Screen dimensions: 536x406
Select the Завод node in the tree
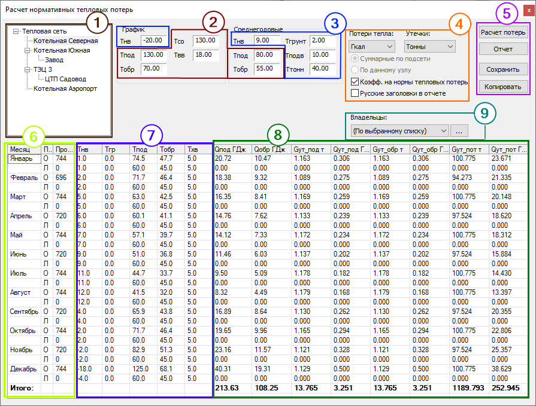[x=54, y=60]
